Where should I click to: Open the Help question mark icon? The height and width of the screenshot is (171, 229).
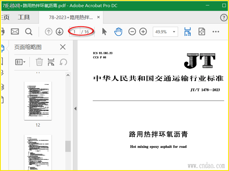point(224,18)
